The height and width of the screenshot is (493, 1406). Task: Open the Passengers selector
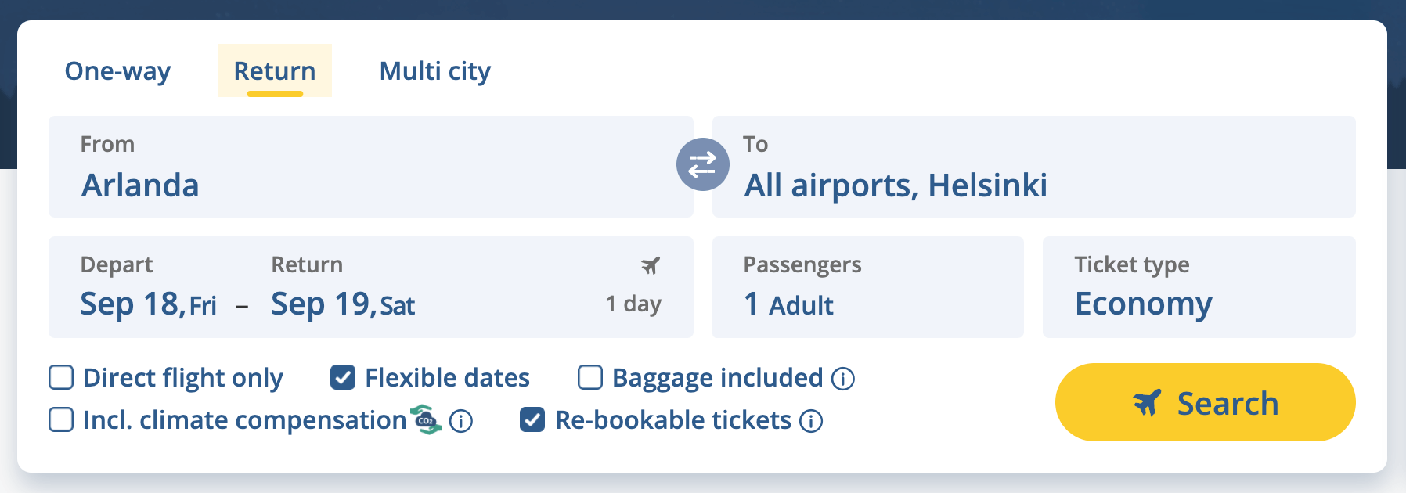pos(867,287)
